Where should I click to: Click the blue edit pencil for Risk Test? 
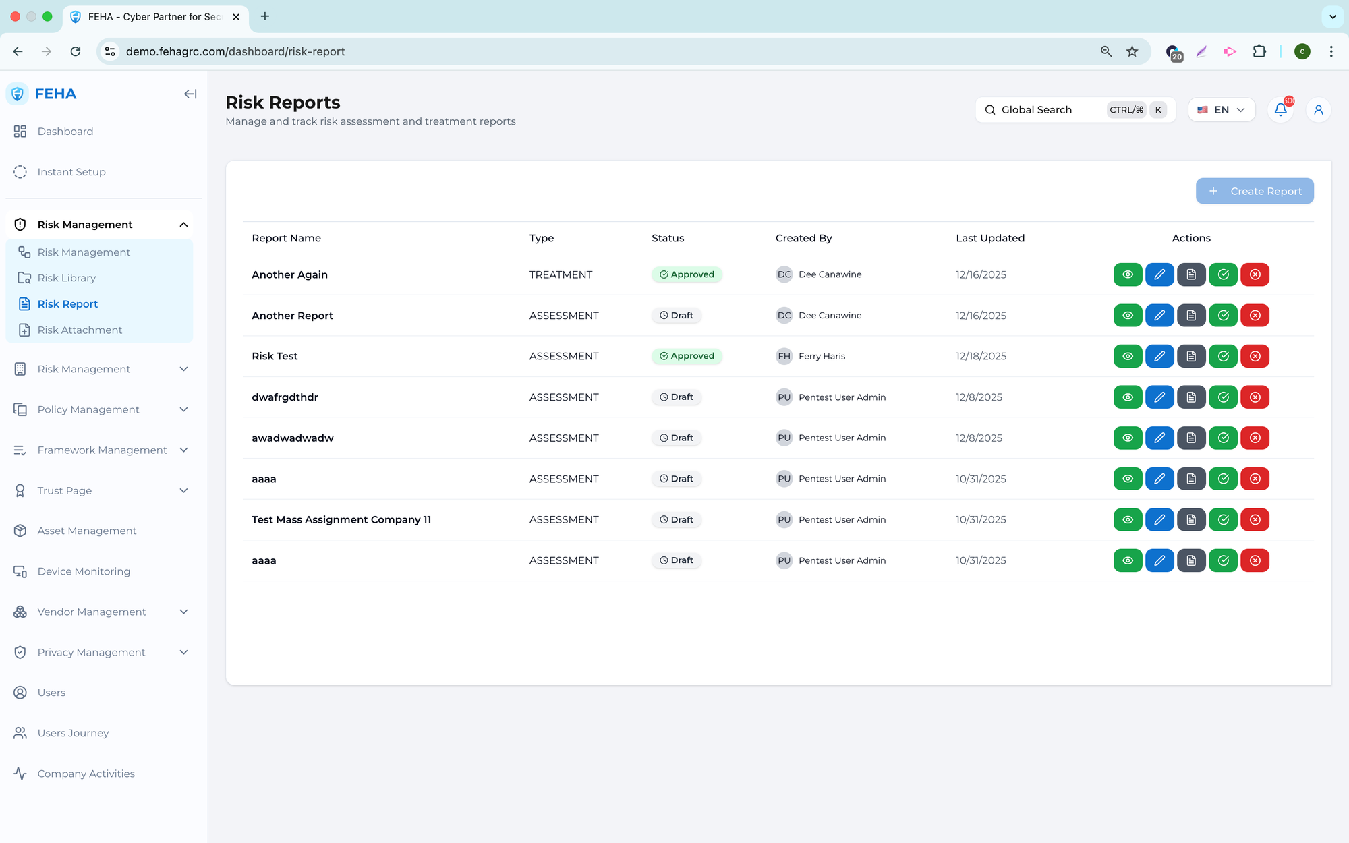[1159, 356]
